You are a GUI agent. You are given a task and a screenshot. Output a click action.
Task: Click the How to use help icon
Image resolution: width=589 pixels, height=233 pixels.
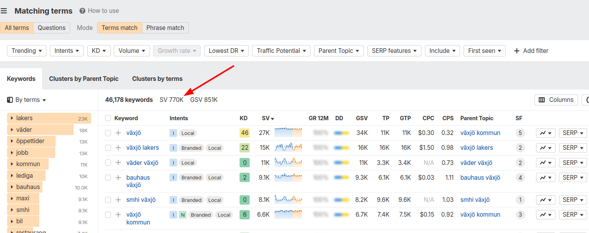click(82, 11)
